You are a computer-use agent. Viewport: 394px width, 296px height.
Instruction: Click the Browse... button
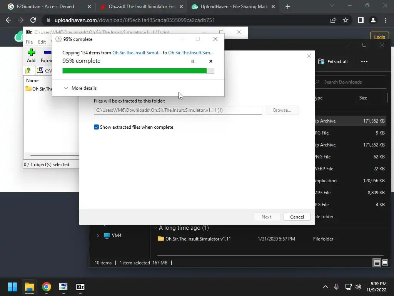282,110
